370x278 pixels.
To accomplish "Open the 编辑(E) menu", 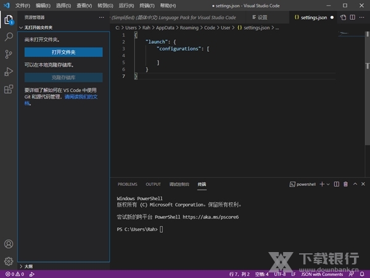I will click(x=43, y=6).
